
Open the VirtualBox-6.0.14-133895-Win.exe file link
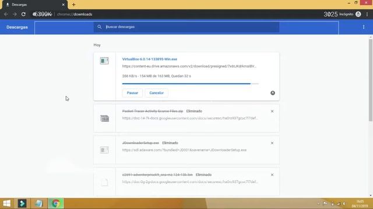(x=150, y=59)
